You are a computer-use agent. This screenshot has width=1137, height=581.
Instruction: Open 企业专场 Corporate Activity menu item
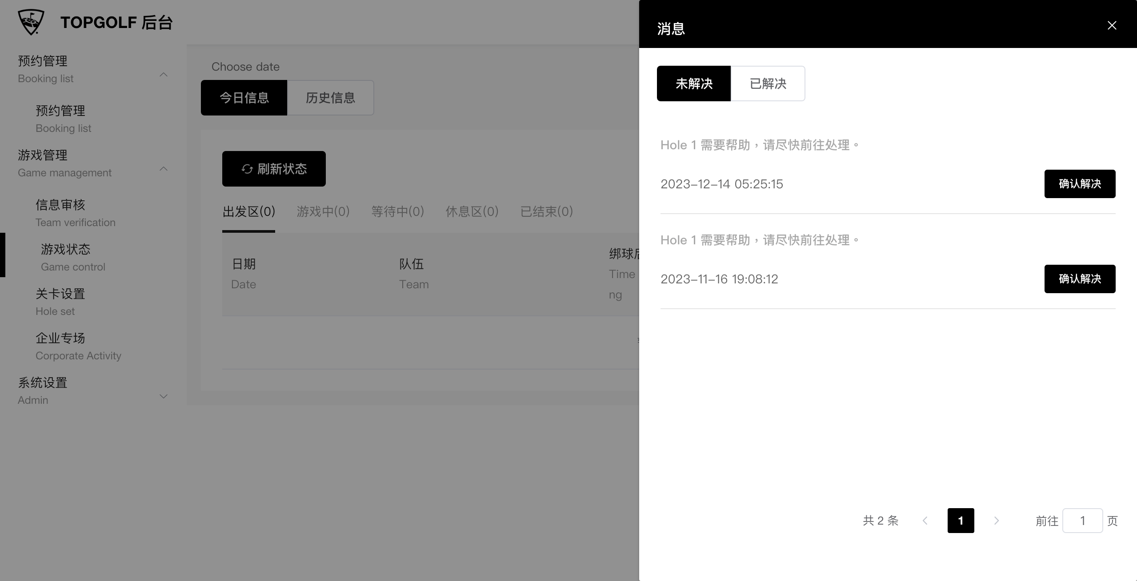tap(78, 346)
